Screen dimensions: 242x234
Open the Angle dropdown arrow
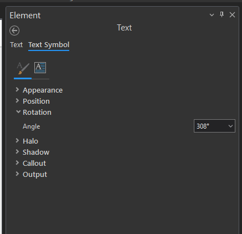[x=230, y=126]
